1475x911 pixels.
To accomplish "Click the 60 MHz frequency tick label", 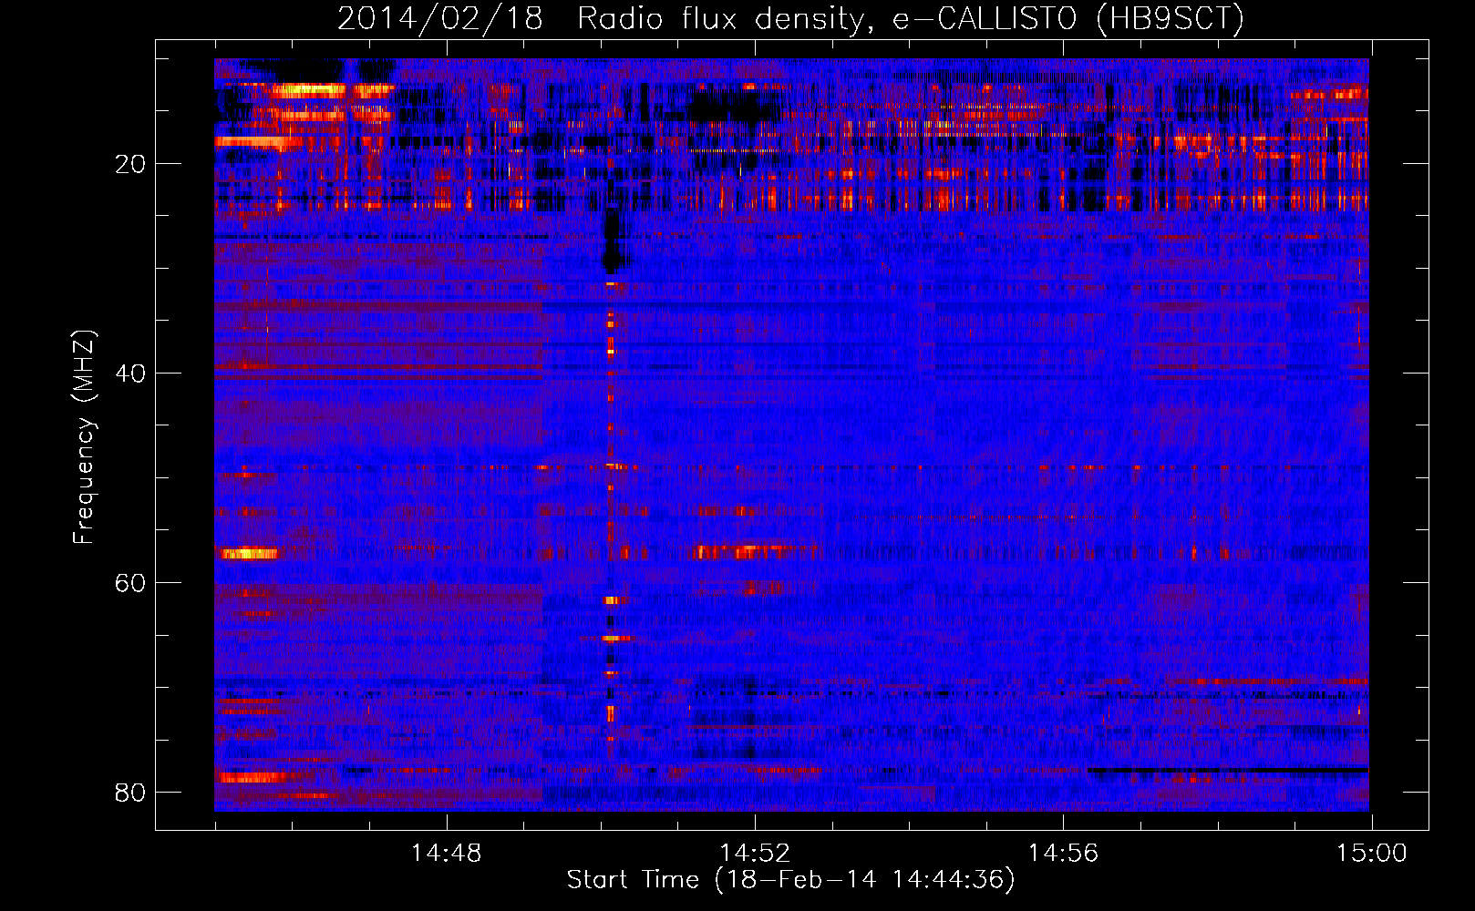I will [130, 583].
